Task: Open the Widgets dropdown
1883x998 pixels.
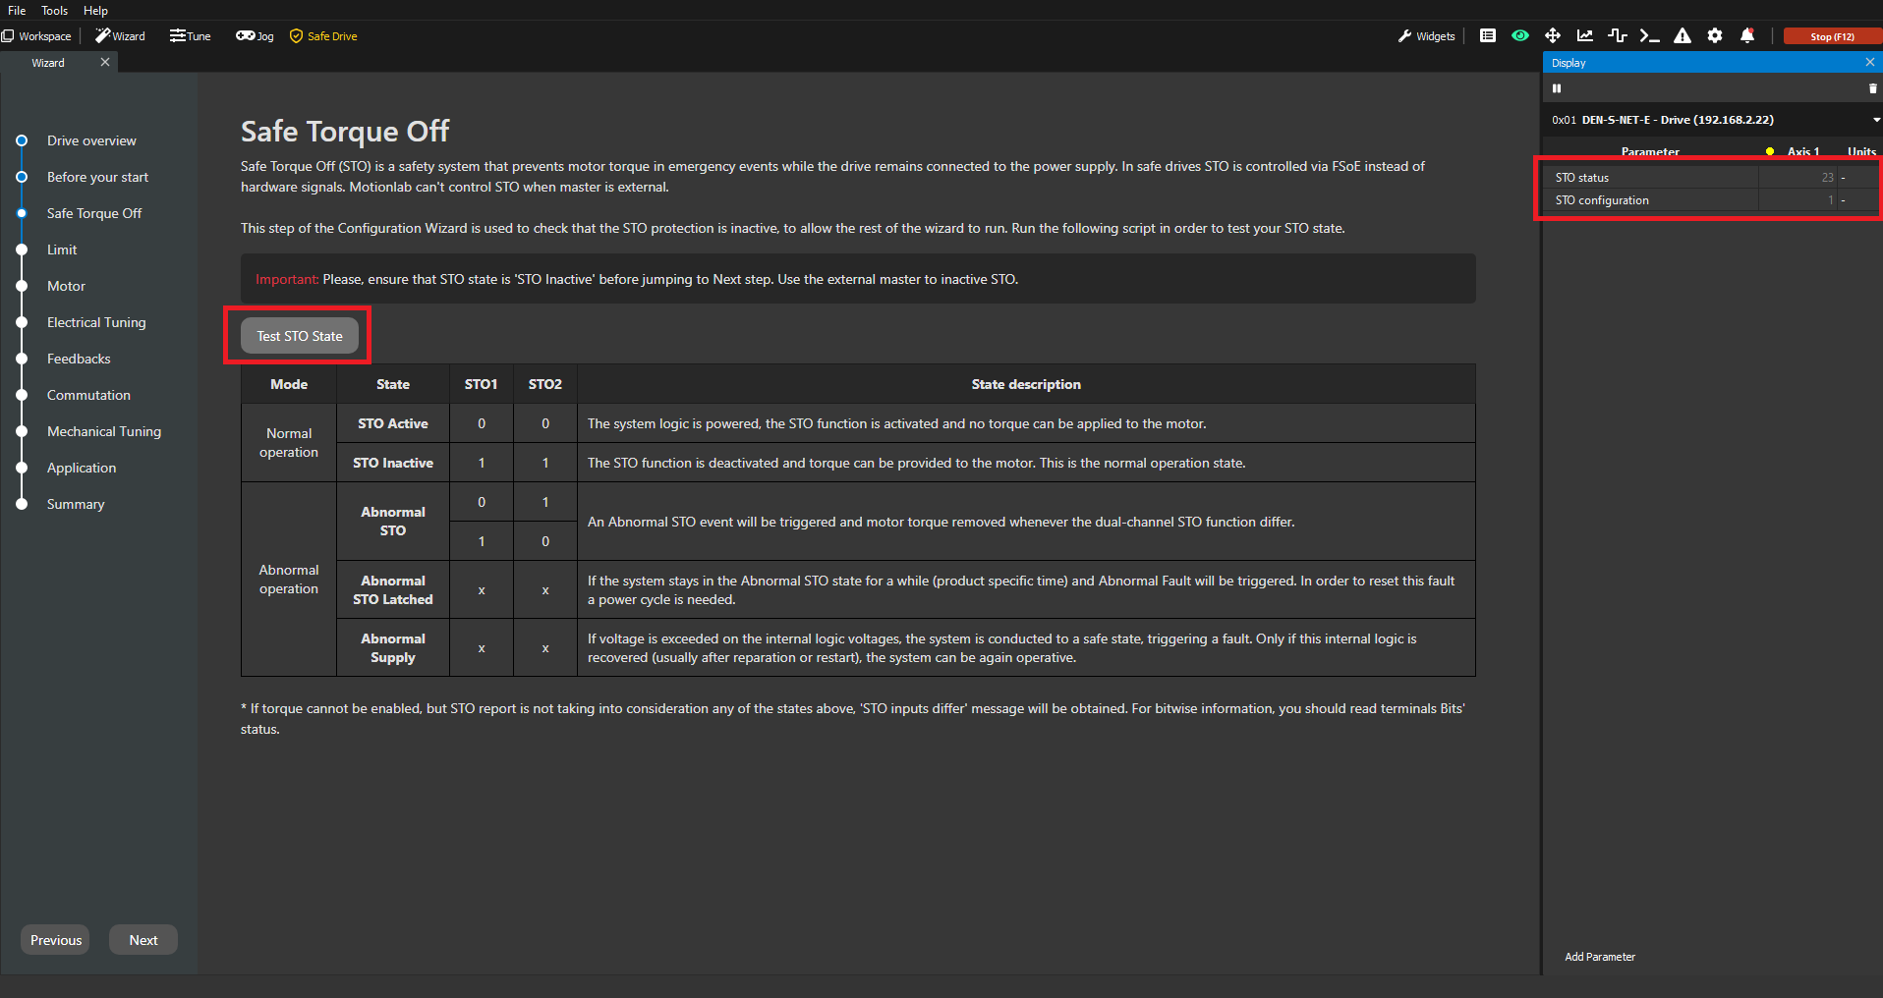Action: point(1426,36)
